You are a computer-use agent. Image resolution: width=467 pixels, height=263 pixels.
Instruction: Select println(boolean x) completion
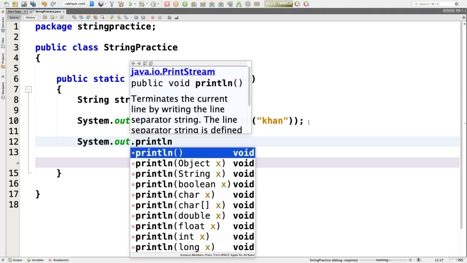tap(193, 184)
